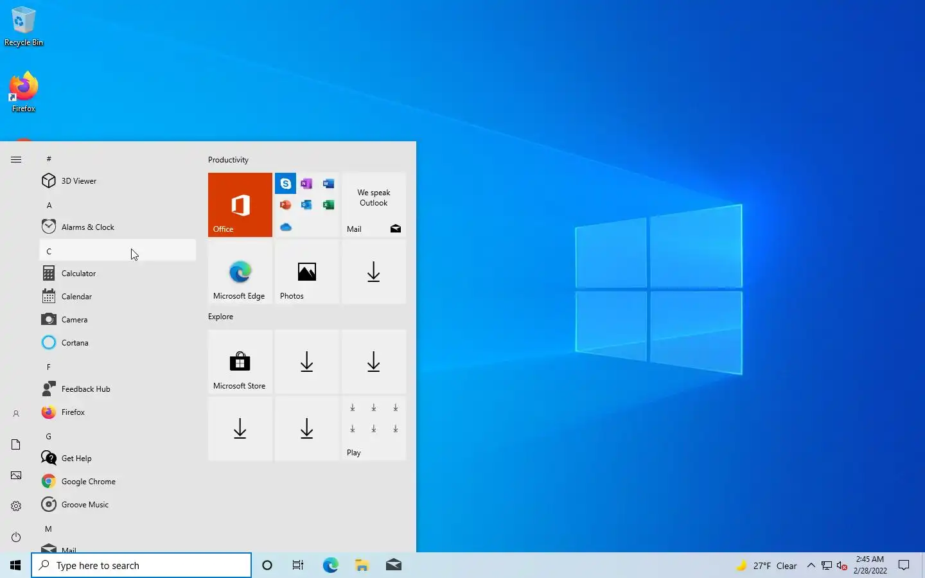Open File Explorer from the taskbar
925x578 pixels.
362,565
